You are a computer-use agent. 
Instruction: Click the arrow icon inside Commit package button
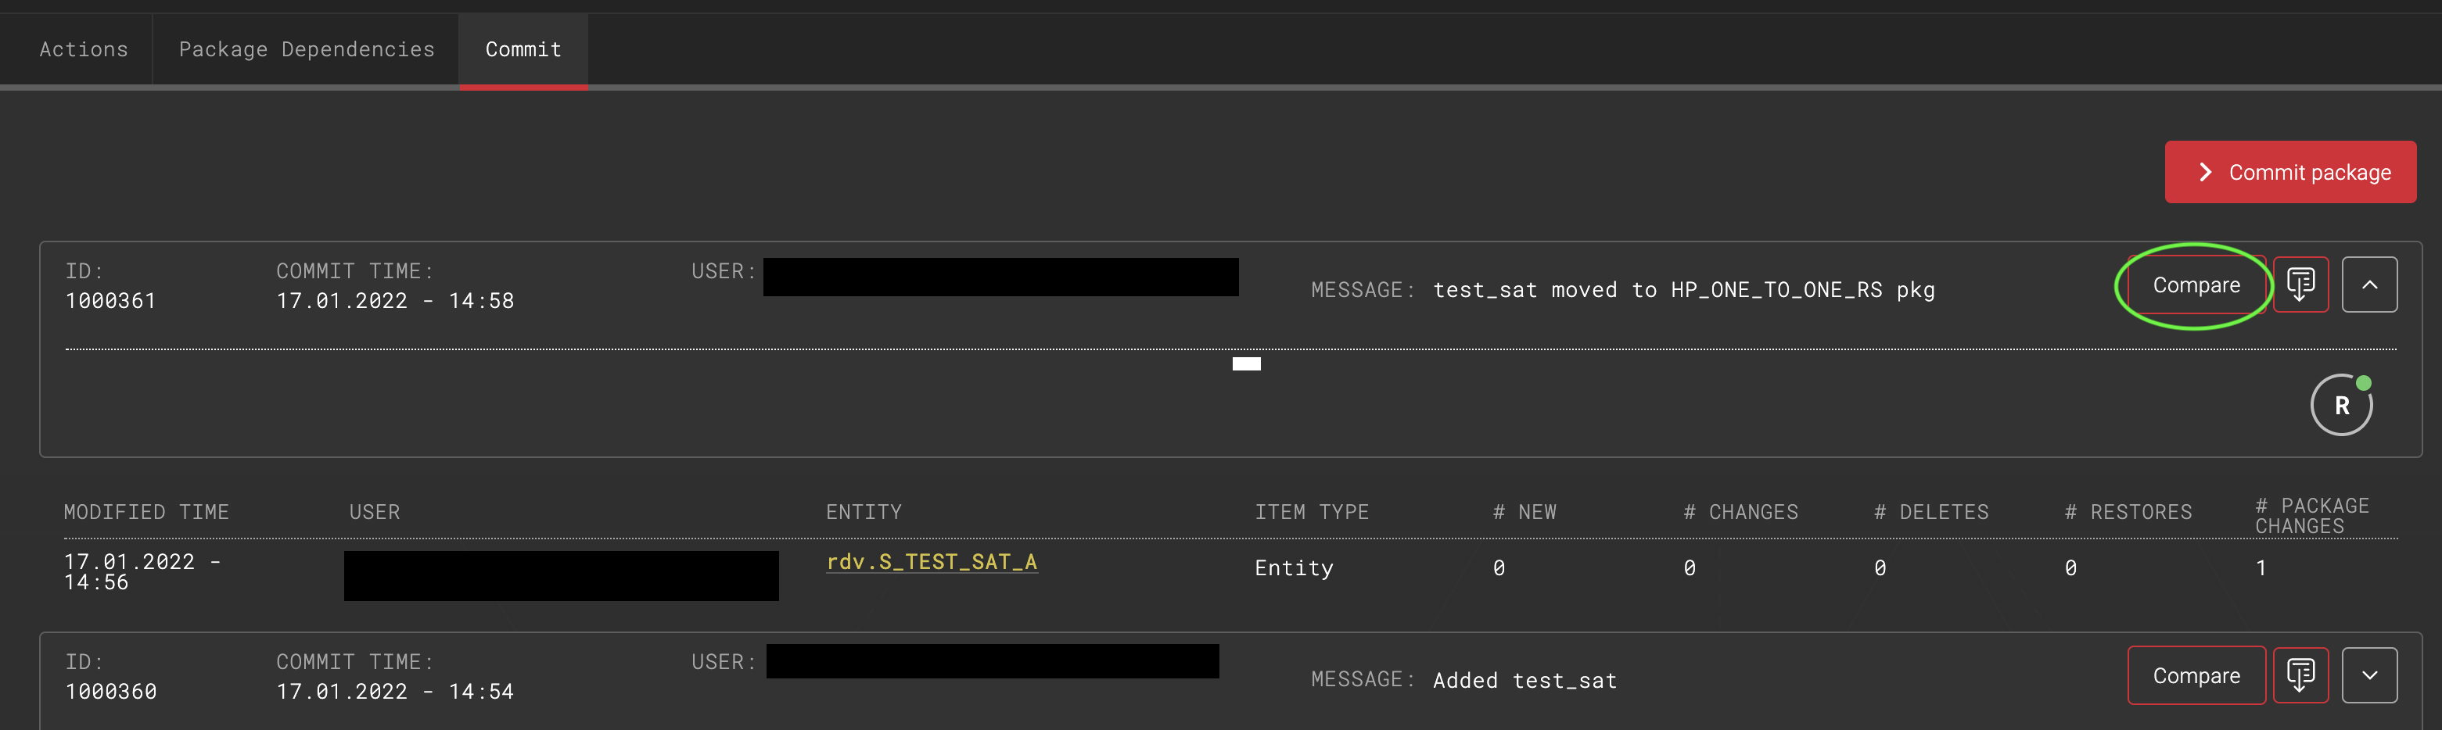(x=2206, y=172)
